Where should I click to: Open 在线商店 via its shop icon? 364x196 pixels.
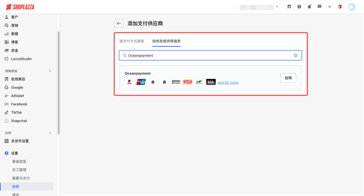click(x=7, y=79)
